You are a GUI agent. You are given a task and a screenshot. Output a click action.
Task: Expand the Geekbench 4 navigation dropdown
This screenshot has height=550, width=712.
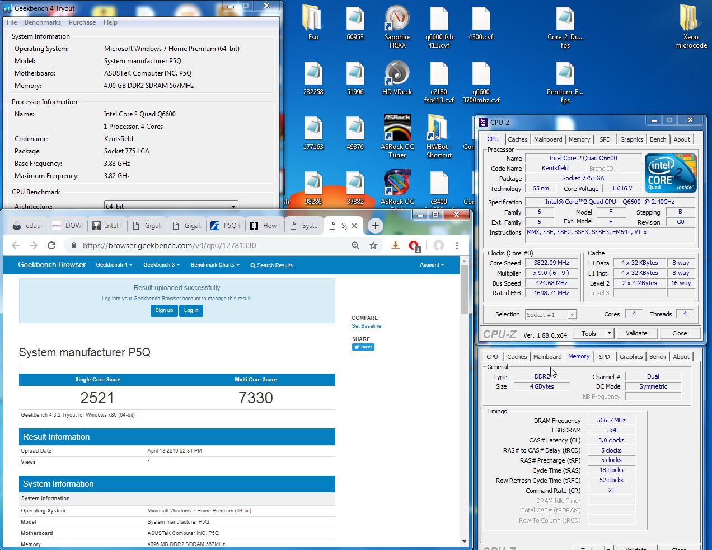click(114, 265)
